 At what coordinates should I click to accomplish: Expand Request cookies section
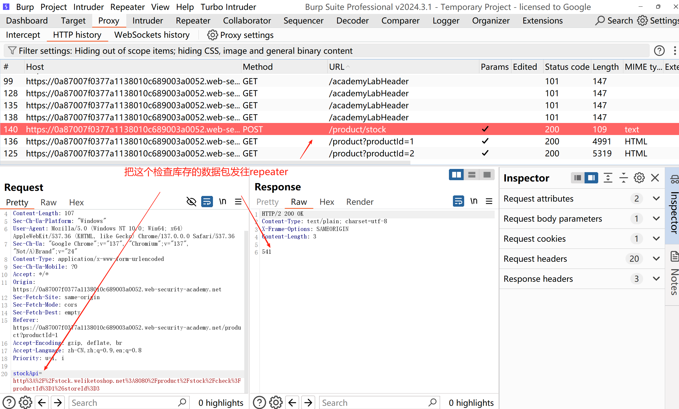656,238
